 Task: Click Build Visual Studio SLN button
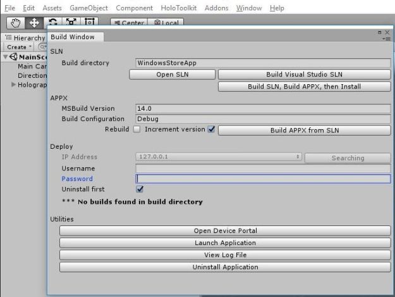click(x=304, y=74)
